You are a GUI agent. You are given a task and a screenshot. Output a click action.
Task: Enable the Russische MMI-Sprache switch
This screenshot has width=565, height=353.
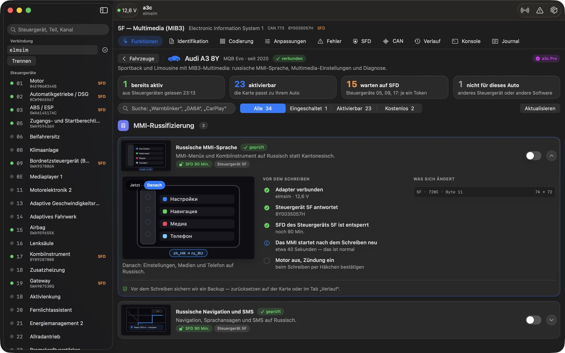(x=533, y=156)
